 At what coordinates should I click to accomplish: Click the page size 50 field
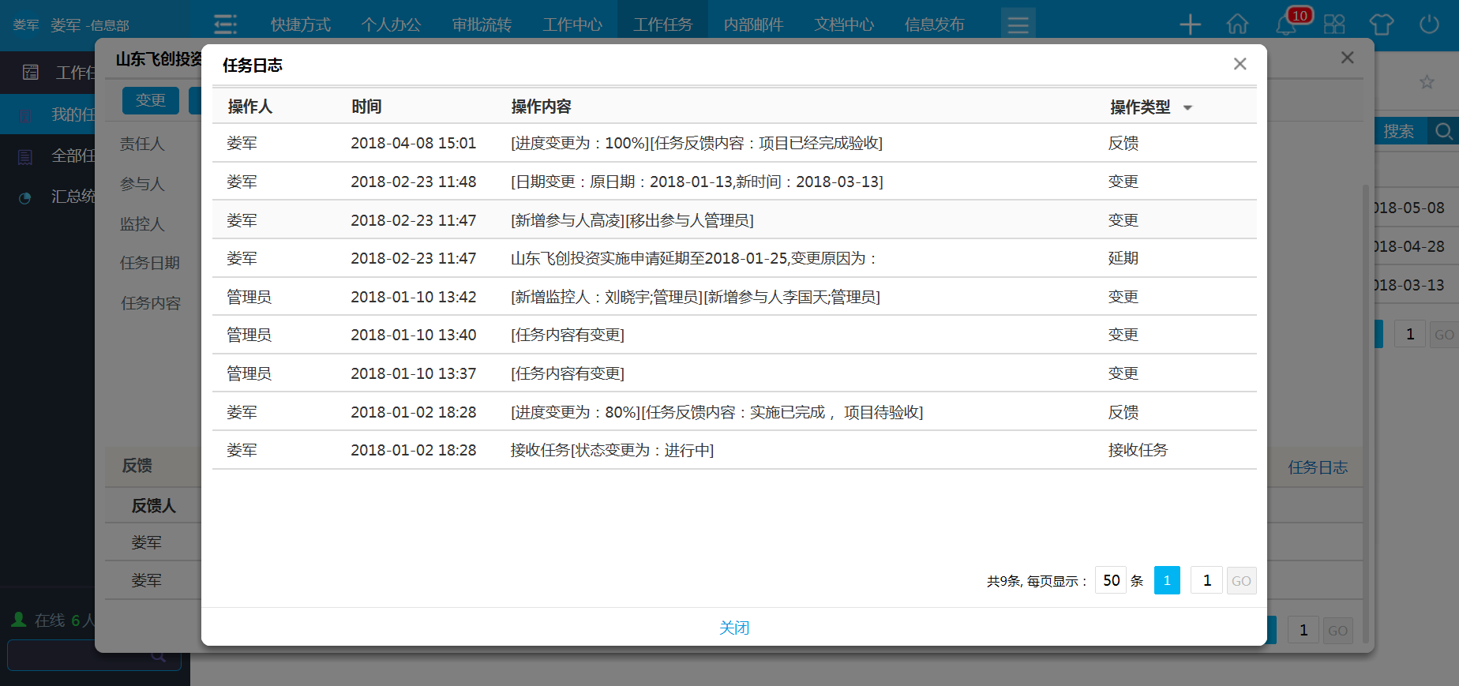pyautogui.click(x=1111, y=580)
